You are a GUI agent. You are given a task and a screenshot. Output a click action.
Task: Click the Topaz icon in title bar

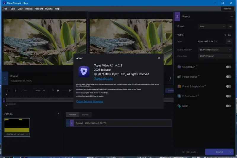[x=4, y=3]
